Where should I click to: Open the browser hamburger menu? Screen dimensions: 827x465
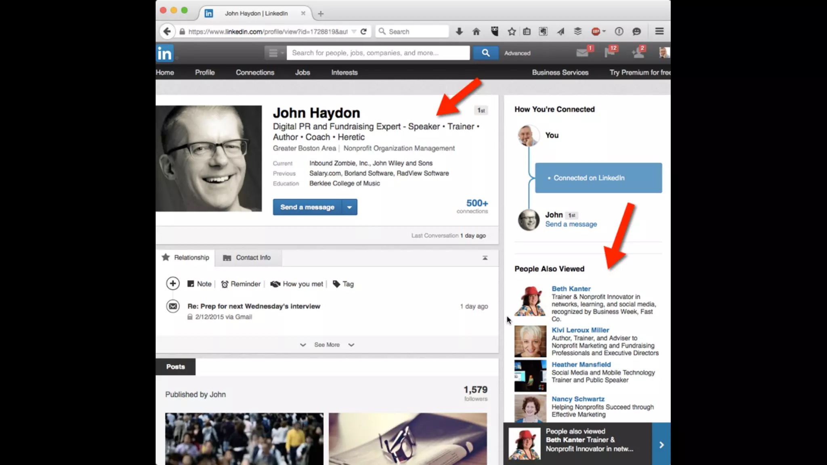[x=659, y=31]
